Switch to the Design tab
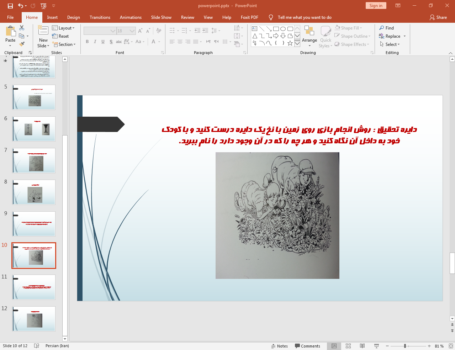 coord(74,17)
